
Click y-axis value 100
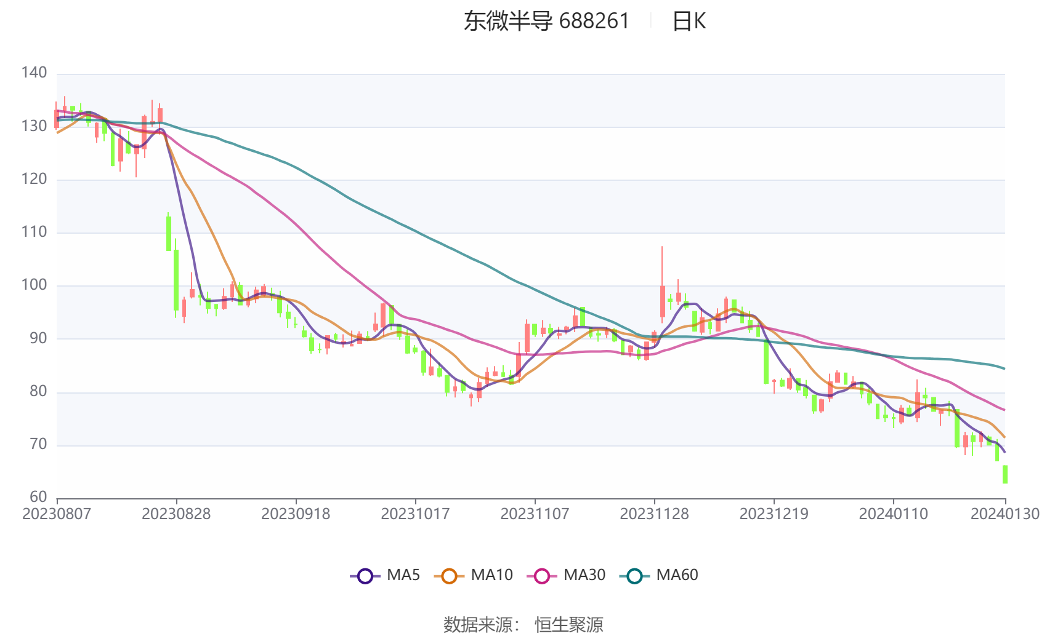(x=34, y=285)
